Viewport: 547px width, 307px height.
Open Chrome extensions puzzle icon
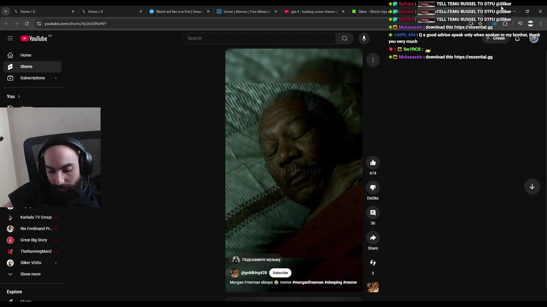(x=505, y=23)
